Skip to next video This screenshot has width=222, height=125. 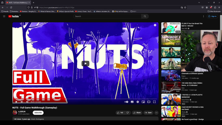[x=22, y=102]
